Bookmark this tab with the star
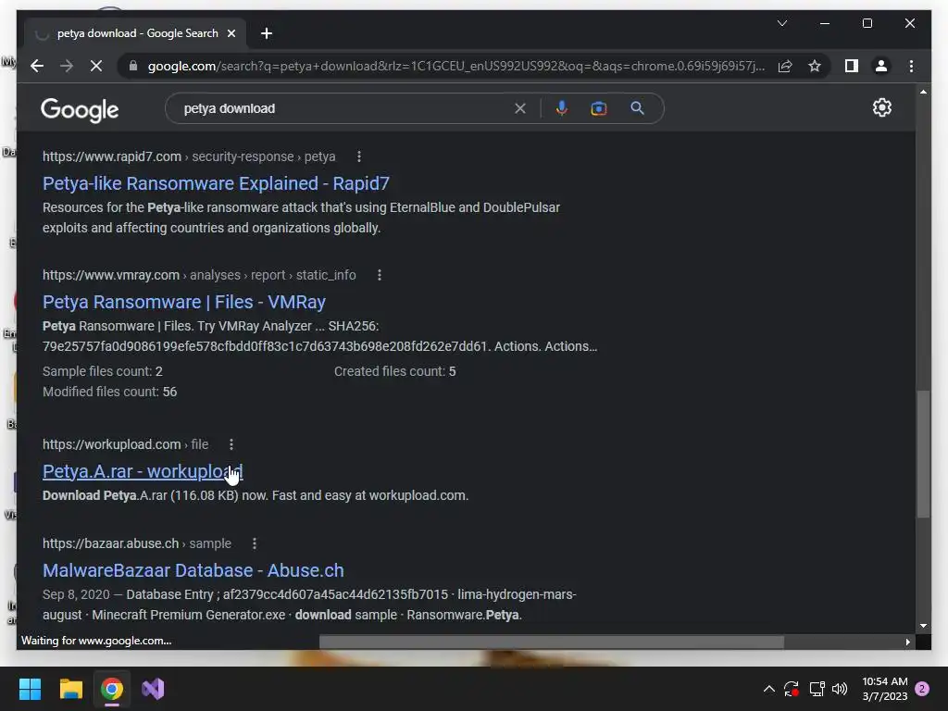Screen dimensions: 948x711 (x=815, y=66)
